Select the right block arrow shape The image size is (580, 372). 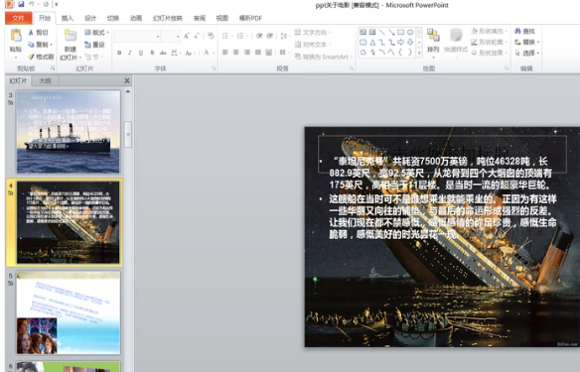pos(400,42)
